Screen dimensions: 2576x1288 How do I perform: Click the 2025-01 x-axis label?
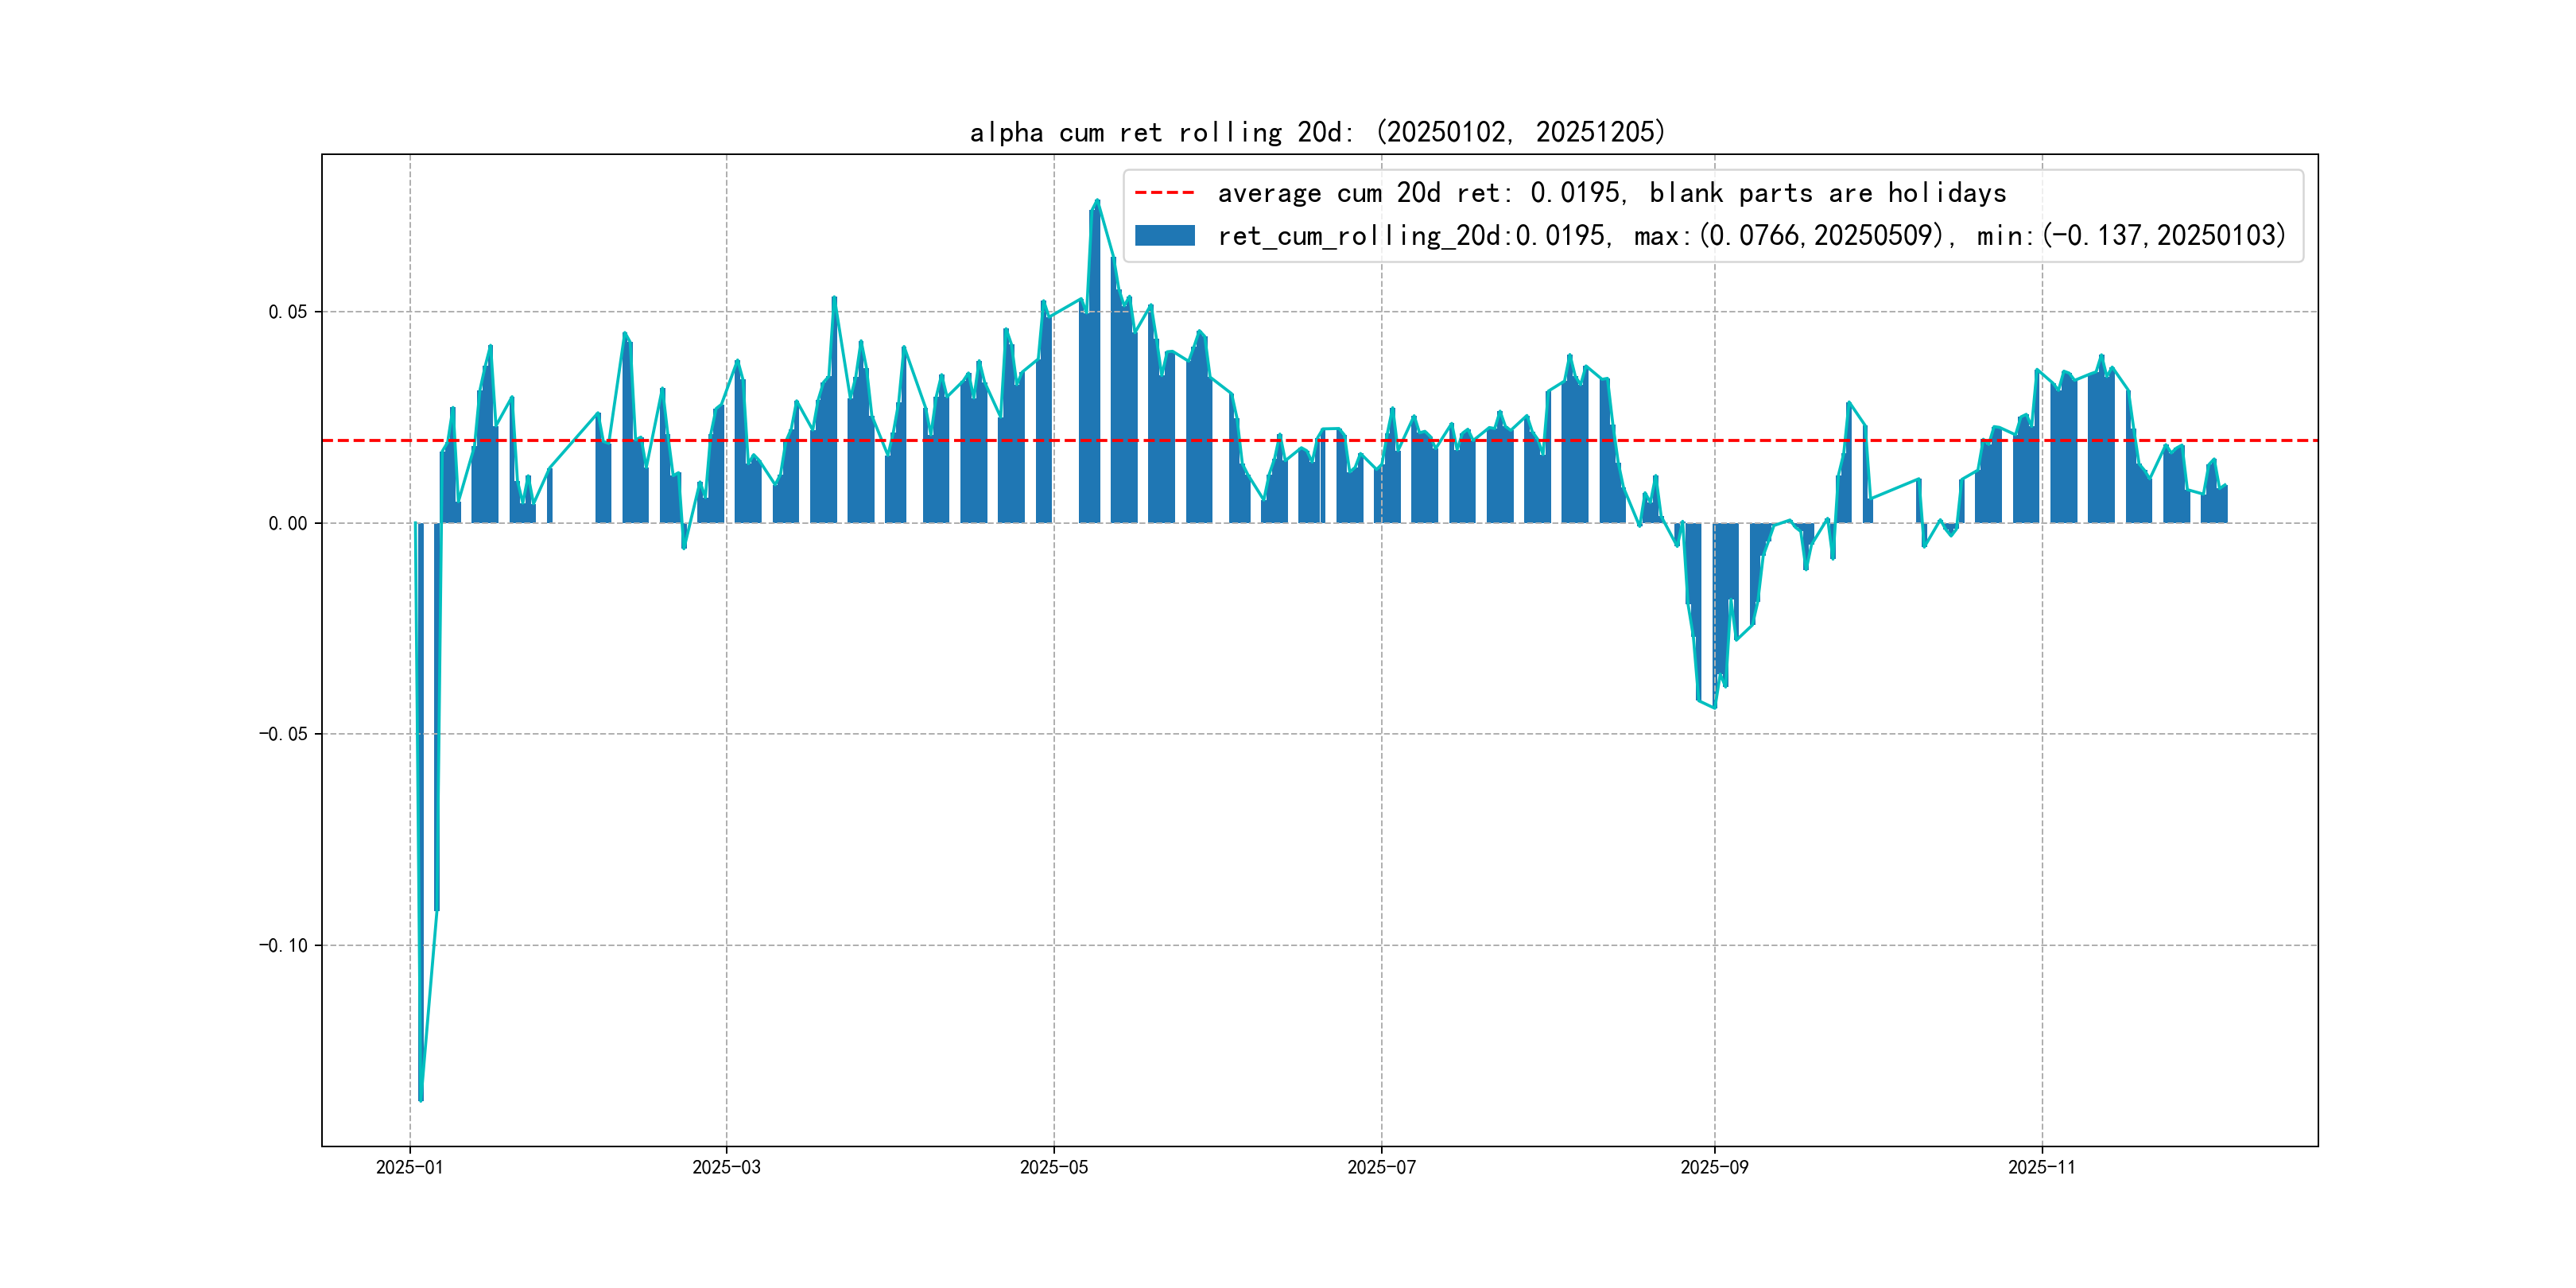click(409, 1167)
